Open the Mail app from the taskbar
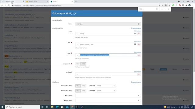195x109 pixels. point(67,107)
